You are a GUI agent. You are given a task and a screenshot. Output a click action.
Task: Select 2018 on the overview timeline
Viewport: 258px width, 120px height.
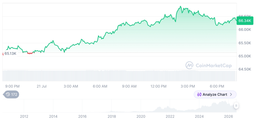coord(112,116)
